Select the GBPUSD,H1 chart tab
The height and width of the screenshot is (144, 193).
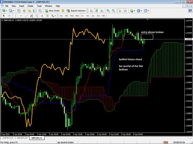37,138
